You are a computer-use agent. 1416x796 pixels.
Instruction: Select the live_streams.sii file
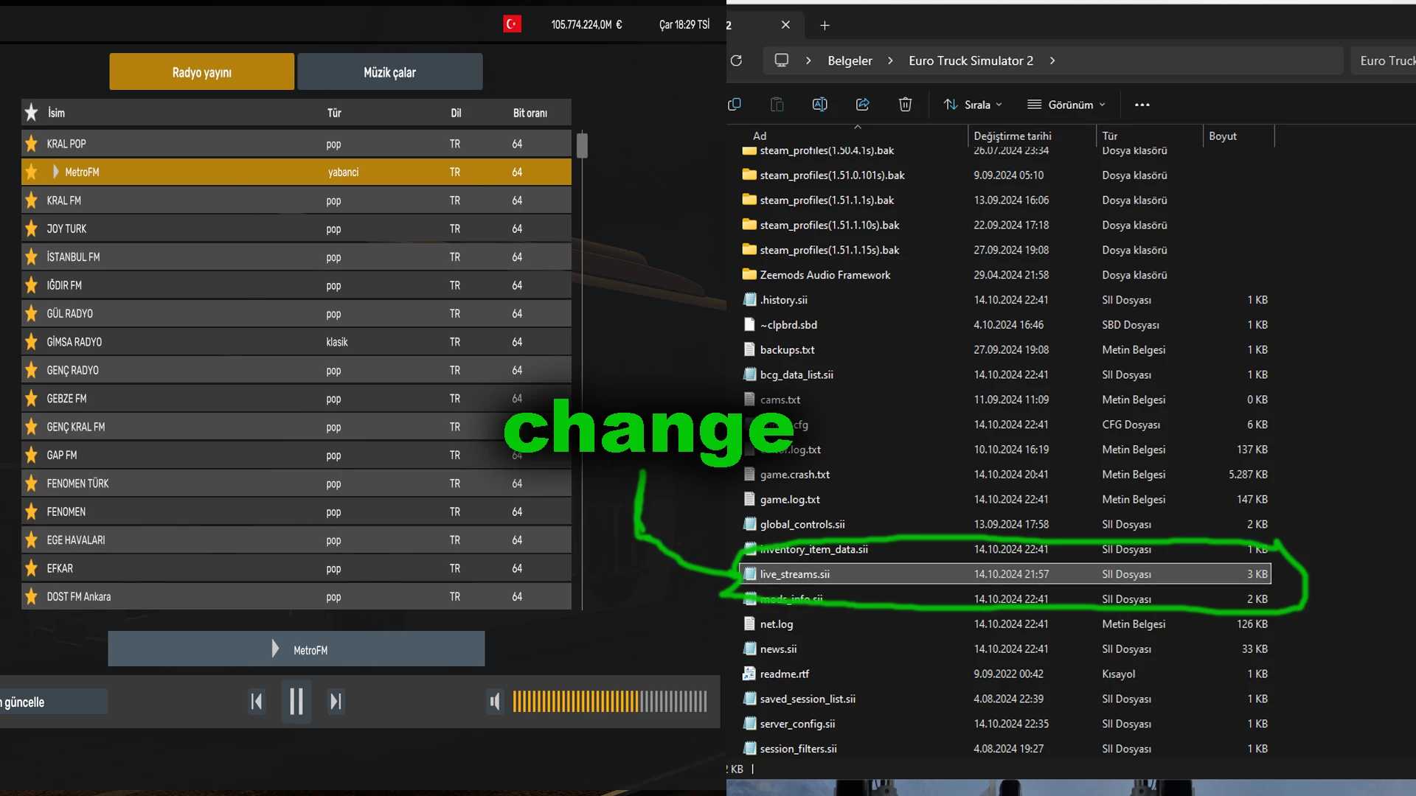(1005, 574)
